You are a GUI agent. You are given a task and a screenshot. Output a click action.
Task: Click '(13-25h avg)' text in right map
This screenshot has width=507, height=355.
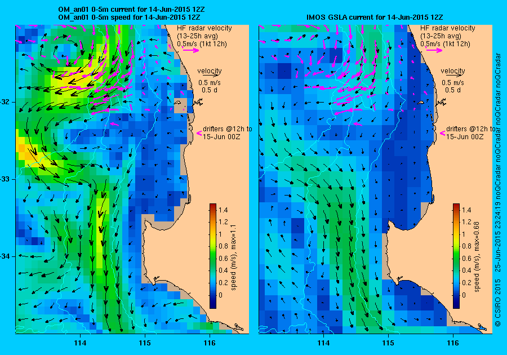(x=441, y=36)
